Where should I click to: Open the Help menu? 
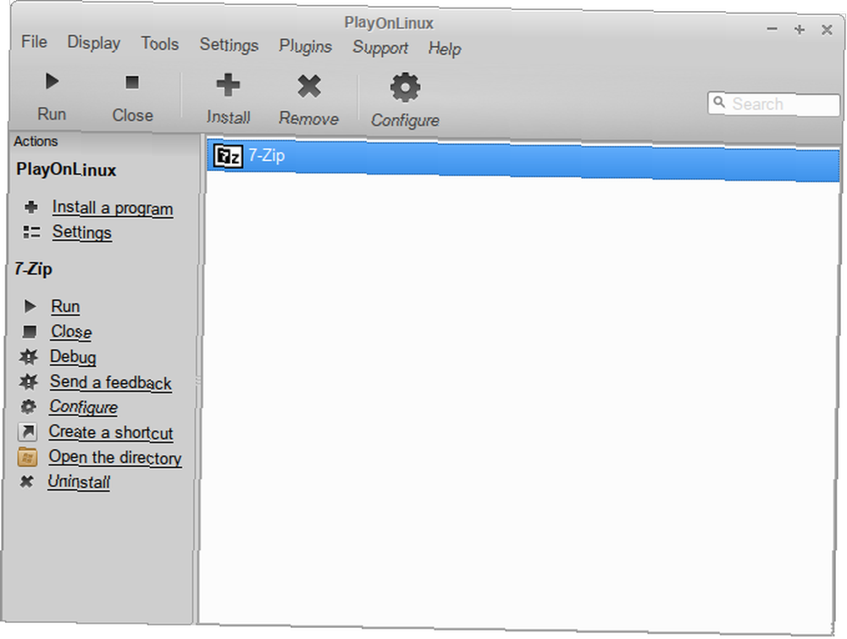[445, 49]
